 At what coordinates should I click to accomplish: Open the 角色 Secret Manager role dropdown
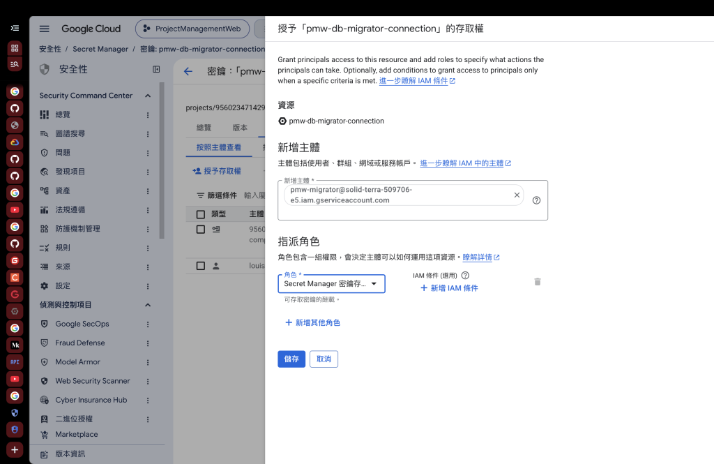331,283
